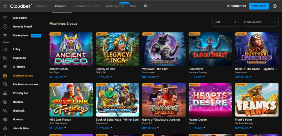
Task: Expand RTP 96.13% under Hearts Desire
Action: pyautogui.click(x=197, y=128)
